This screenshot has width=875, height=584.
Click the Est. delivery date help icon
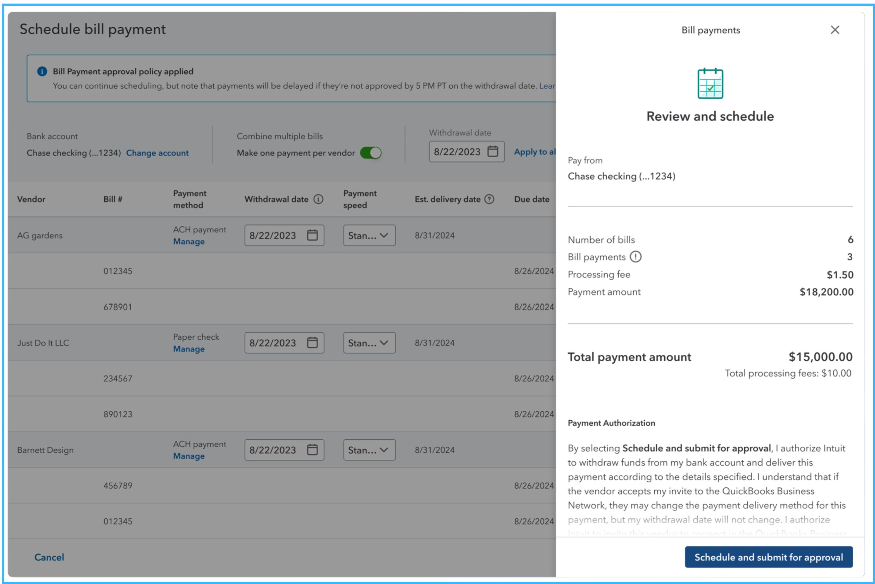[x=489, y=199]
